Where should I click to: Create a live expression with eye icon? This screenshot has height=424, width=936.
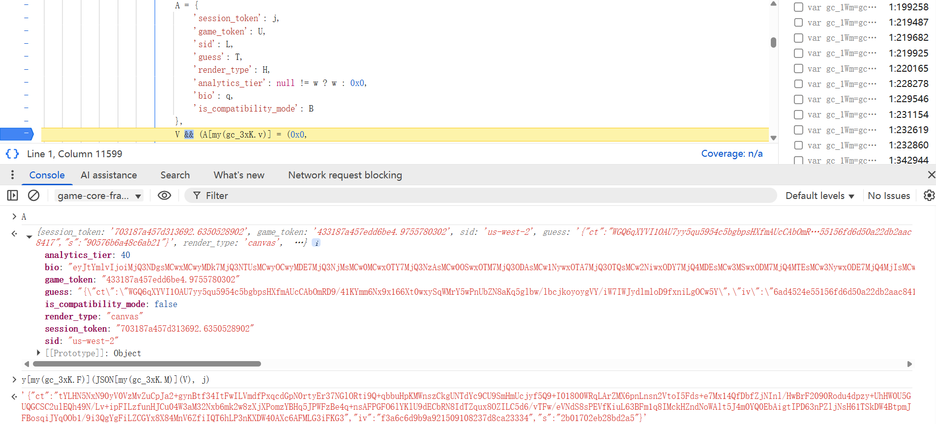click(x=164, y=196)
